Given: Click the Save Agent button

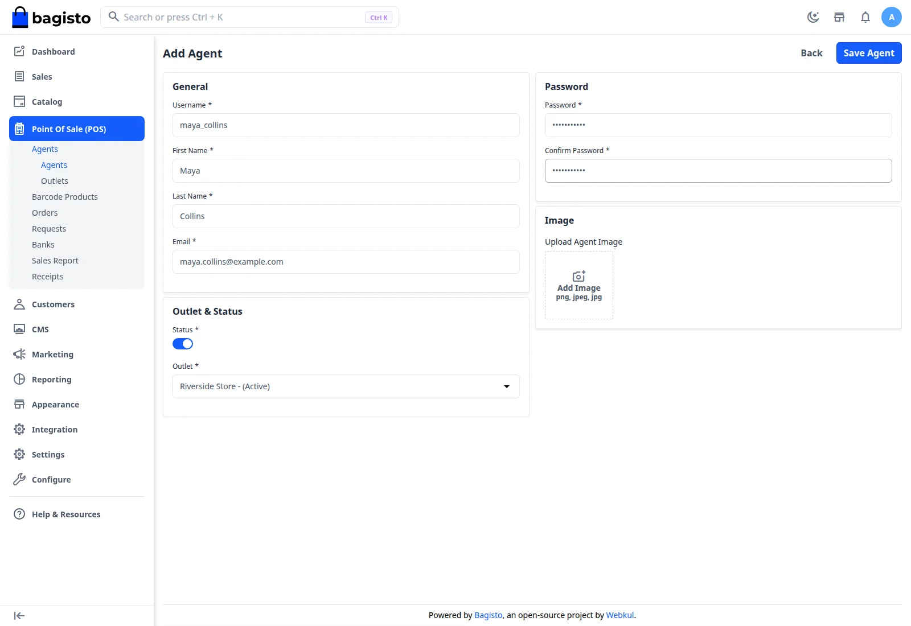Looking at the screenshot, I should tap(869, 53).
